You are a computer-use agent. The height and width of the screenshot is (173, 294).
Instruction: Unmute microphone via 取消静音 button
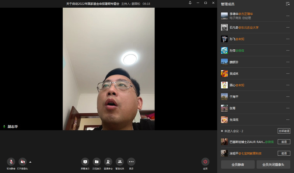[11, 162]
